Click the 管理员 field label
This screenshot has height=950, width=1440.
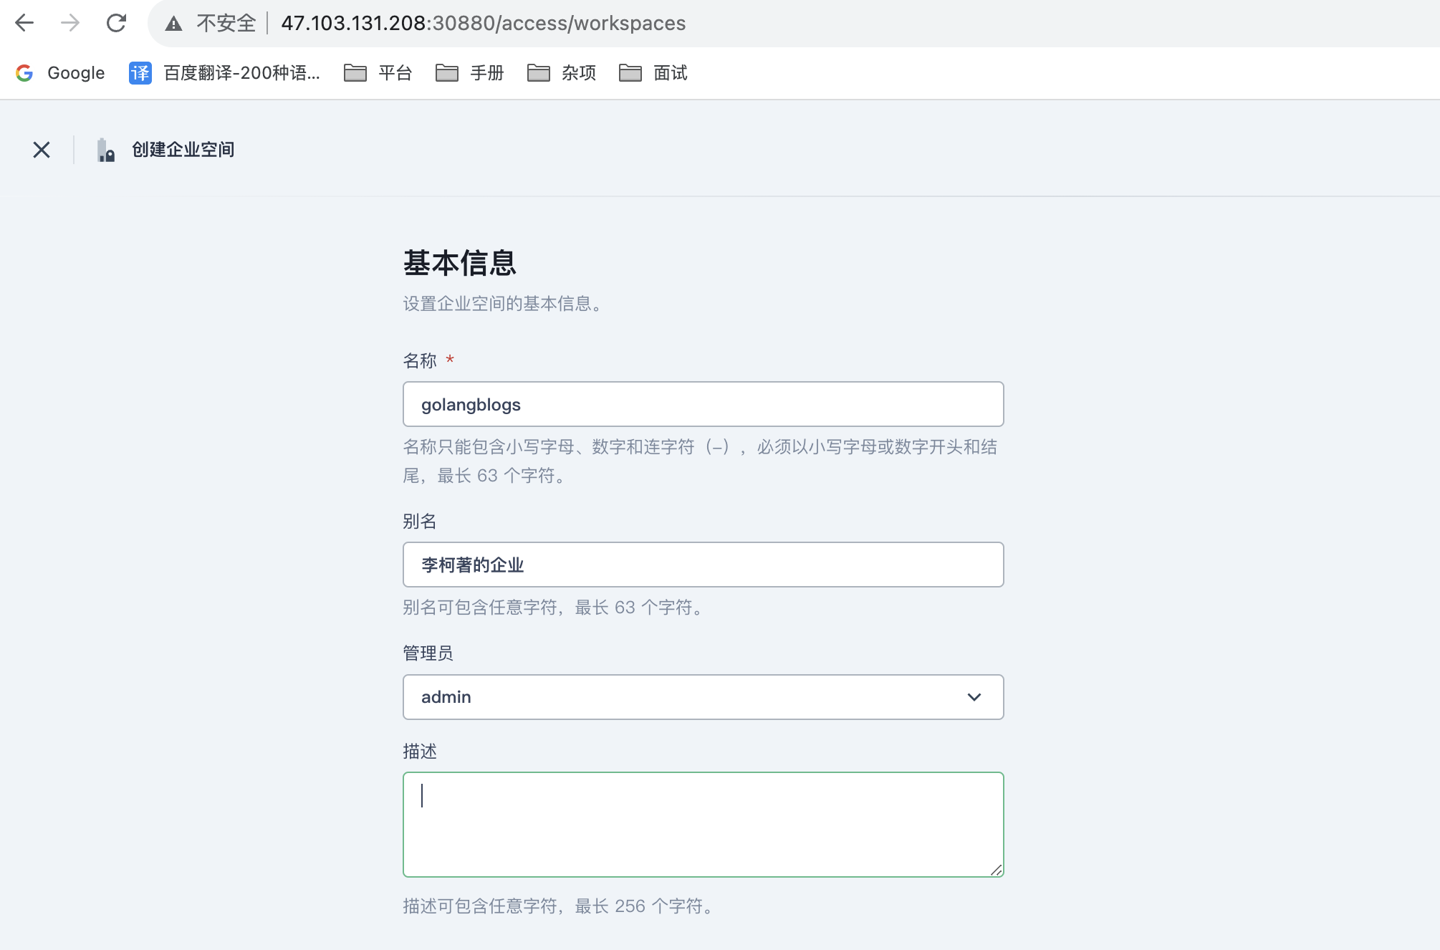[x=428, y=653]
